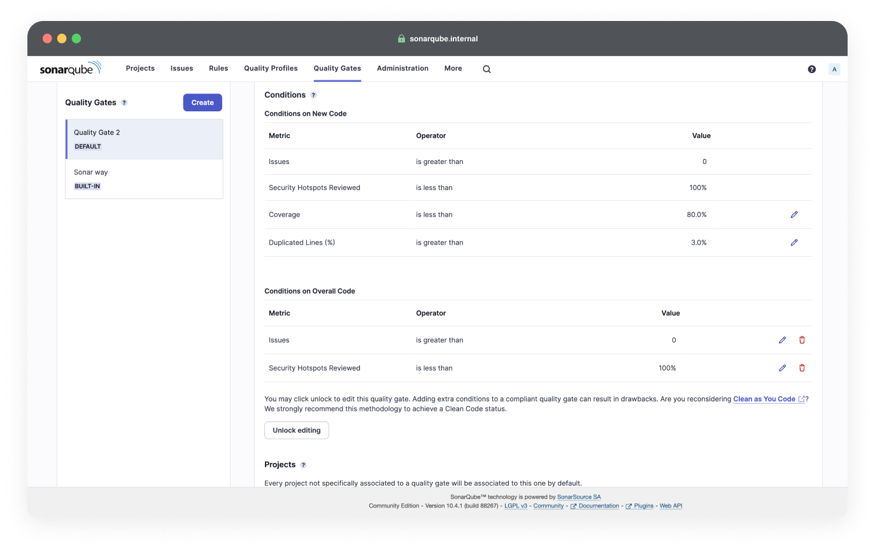Screen dimensions: 875x550
Task: Create a new quality gate
Action: click(x=203, y=102)
